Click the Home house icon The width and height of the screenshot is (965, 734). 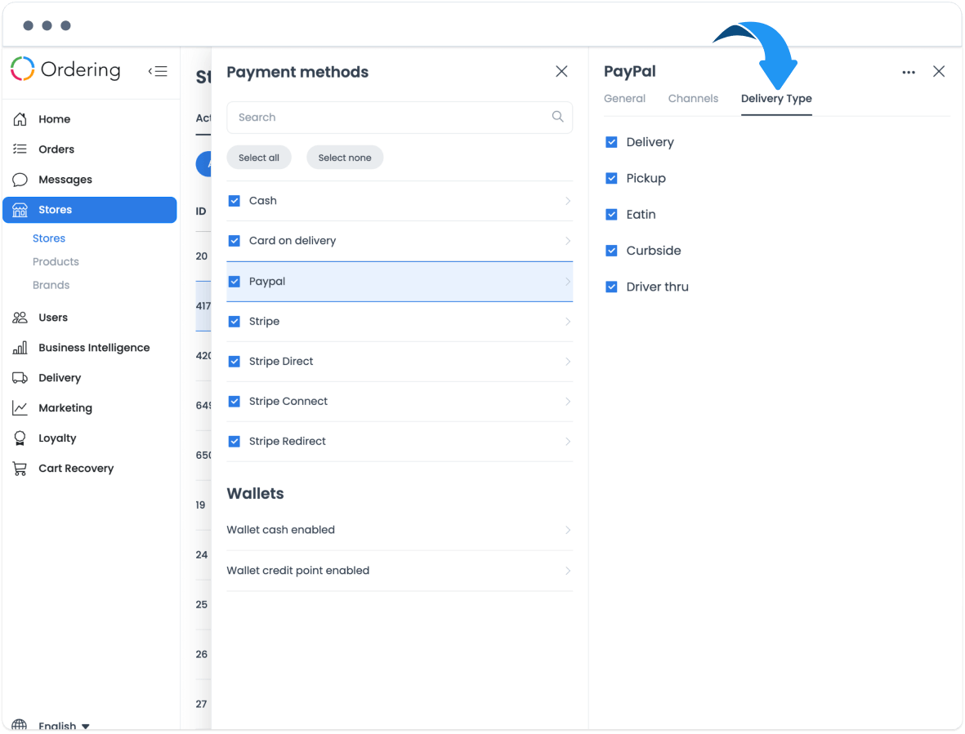click(x=20, y=119)
